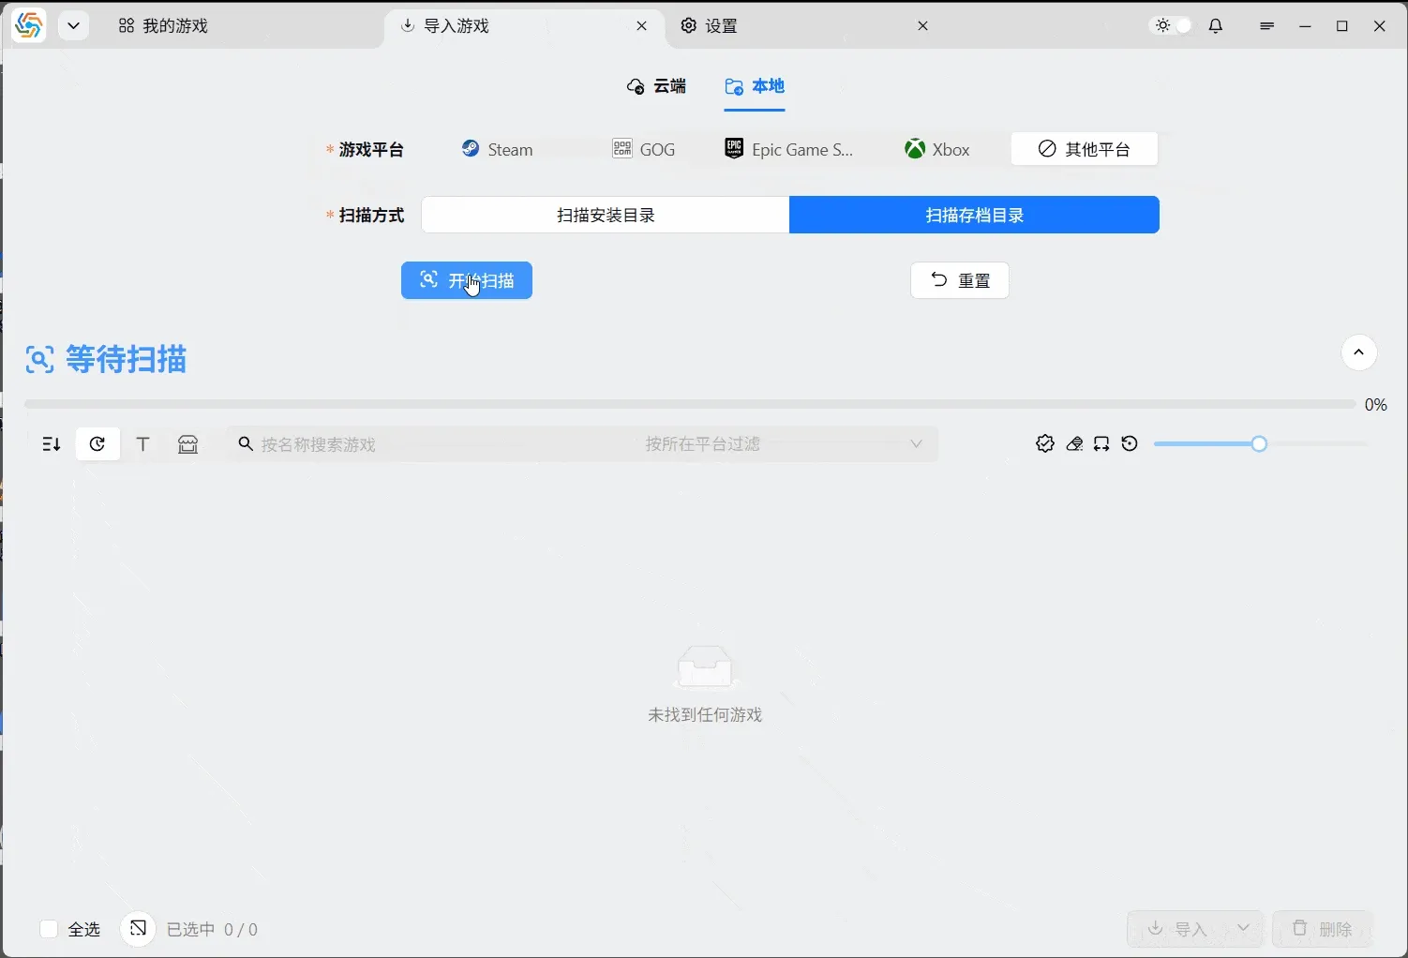Toggle light/dark theme switch
The height and width of the screenshot is (958, 1408).
(x=1169, y=25)
